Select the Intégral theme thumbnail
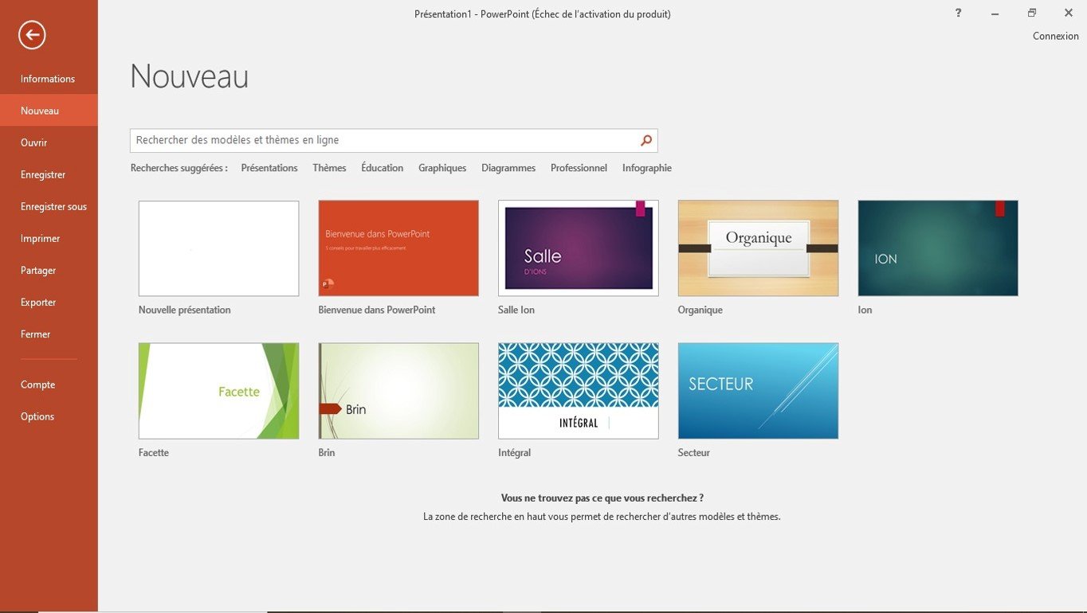The image size is (1087, 613). tap(578, 391)
